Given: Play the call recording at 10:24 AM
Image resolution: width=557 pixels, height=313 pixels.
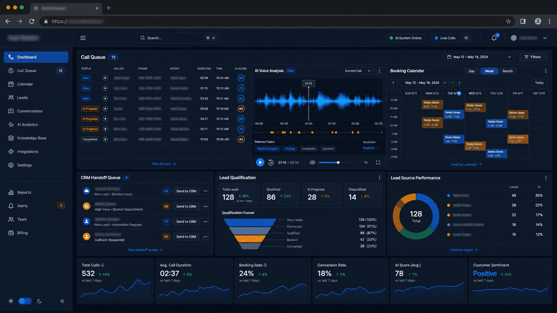Looking at the screenshot, I should click(105, 78).
